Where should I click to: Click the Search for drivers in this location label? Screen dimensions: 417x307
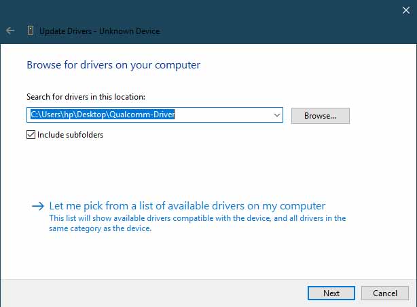tap(86, 97)
